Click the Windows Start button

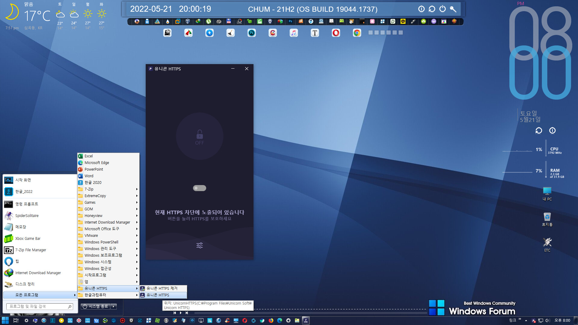click(5, 320)
